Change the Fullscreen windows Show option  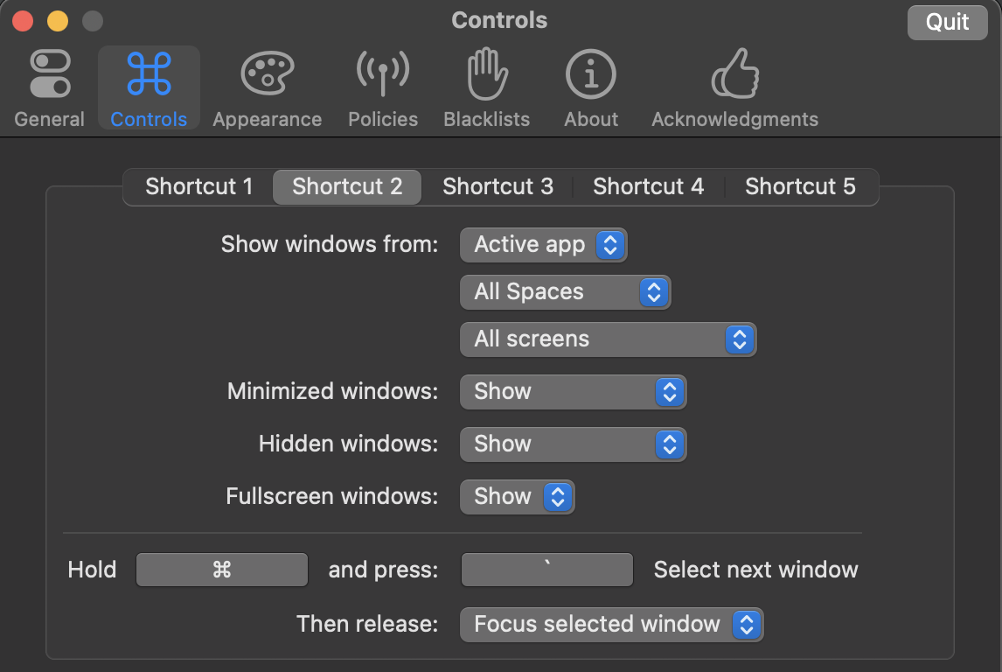[517, 497]
